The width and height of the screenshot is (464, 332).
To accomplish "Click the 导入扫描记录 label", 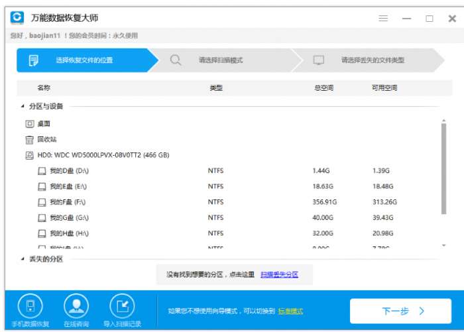I will pos(122,324).
